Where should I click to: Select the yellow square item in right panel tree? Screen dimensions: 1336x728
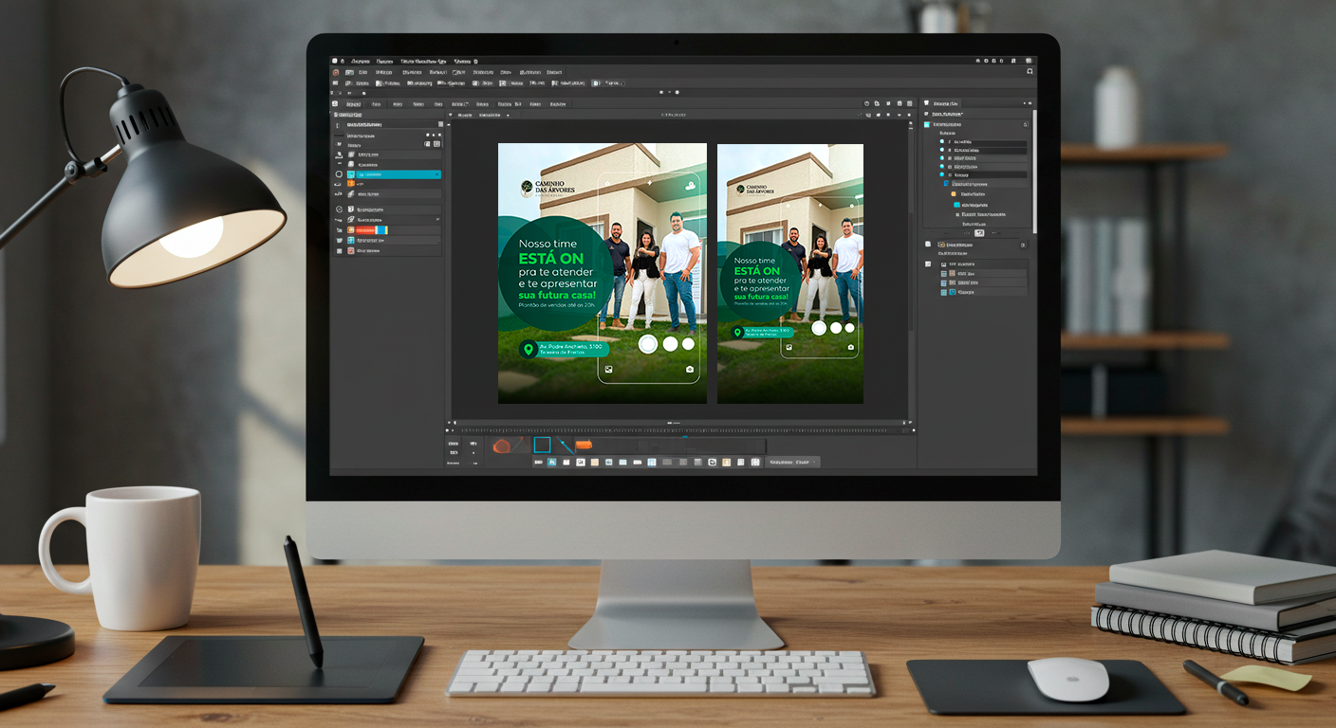pos(954,194)
